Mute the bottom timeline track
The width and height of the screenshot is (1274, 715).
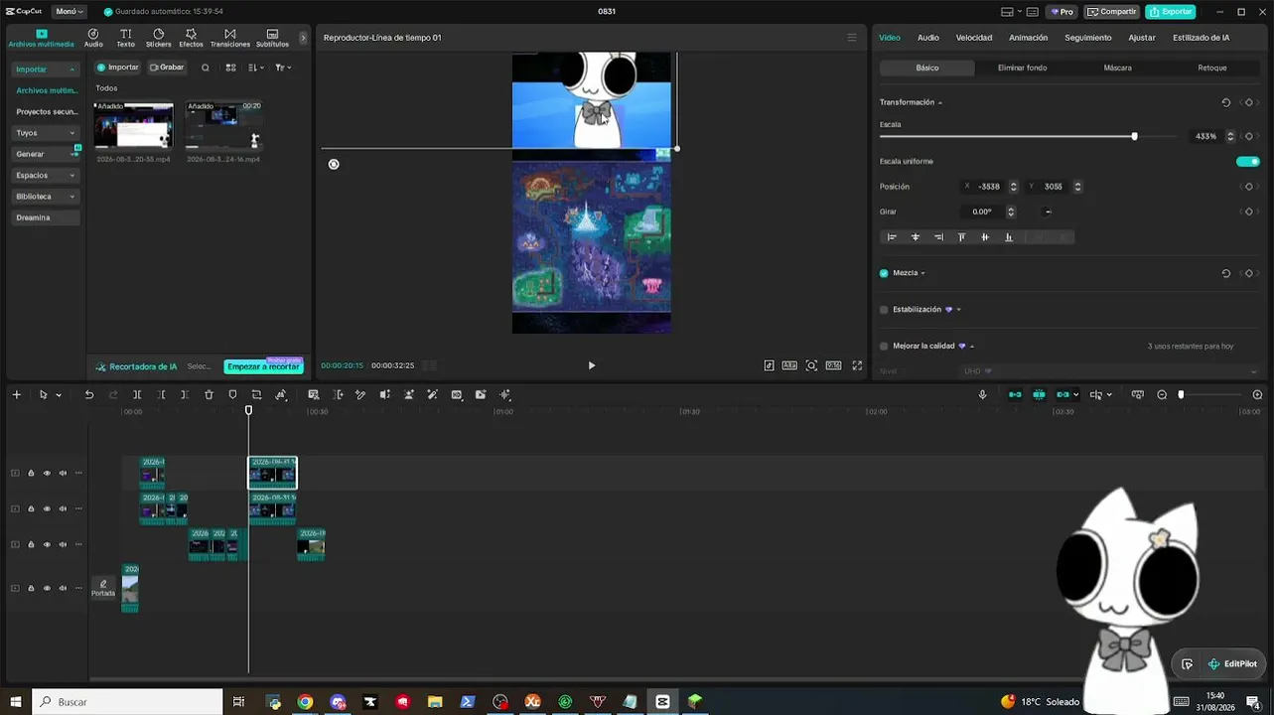[63, 589]
